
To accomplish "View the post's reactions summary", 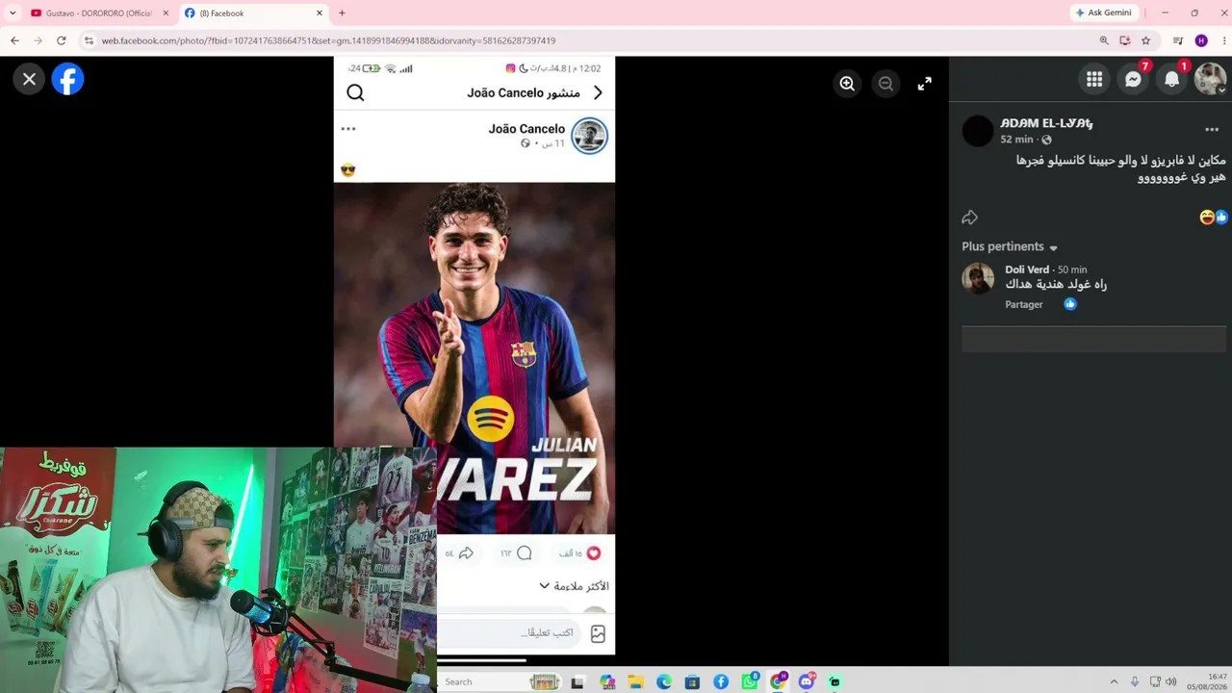I will pyautogui.click(x=1214, y=218).
